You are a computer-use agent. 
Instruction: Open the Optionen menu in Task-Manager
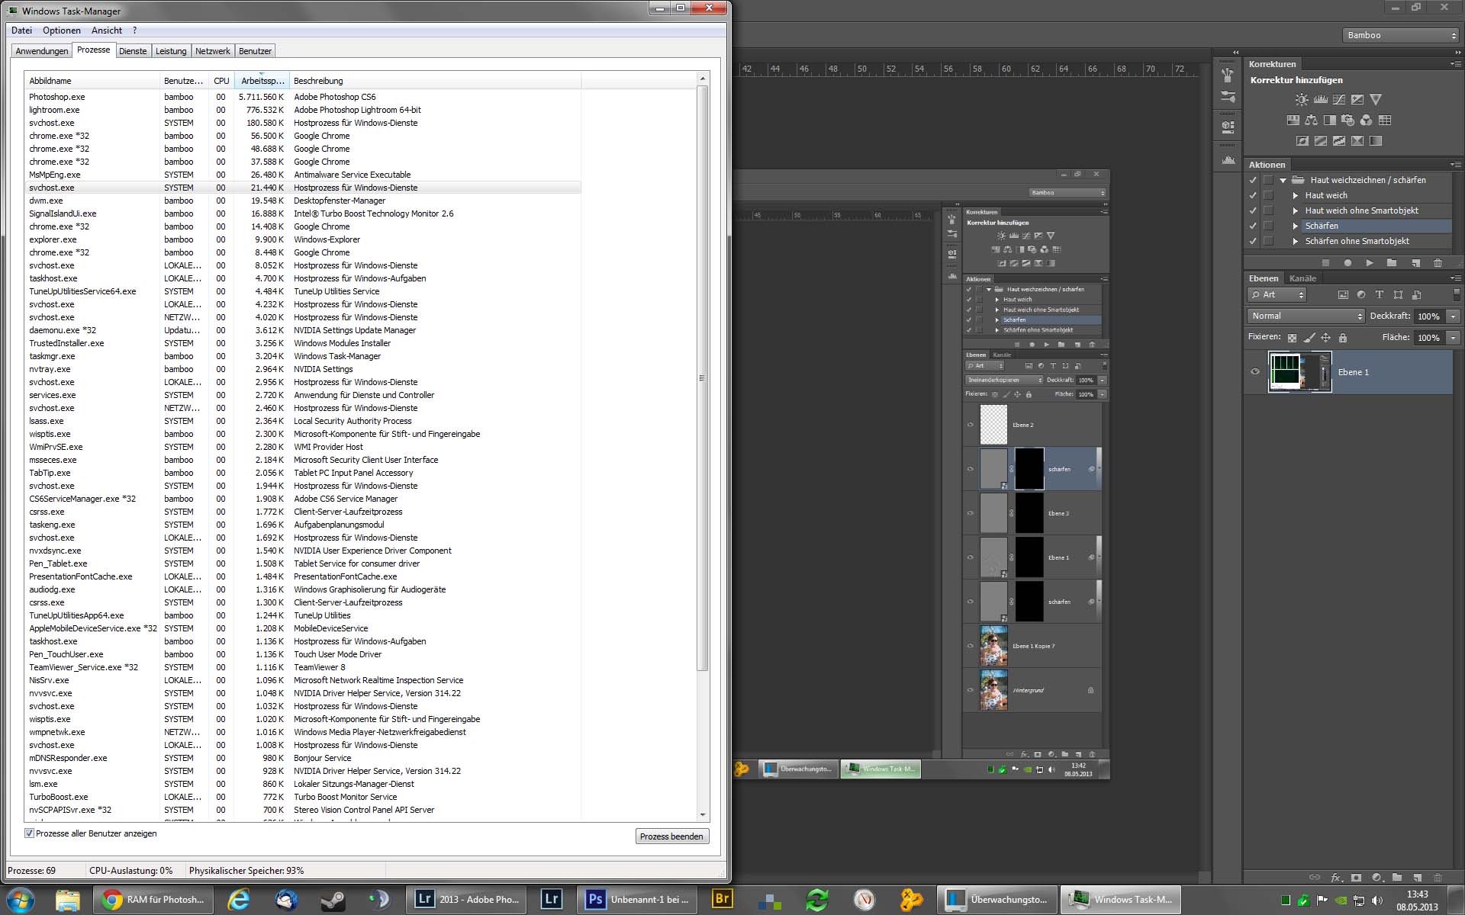pyautogui.click(x=61, y=30)
